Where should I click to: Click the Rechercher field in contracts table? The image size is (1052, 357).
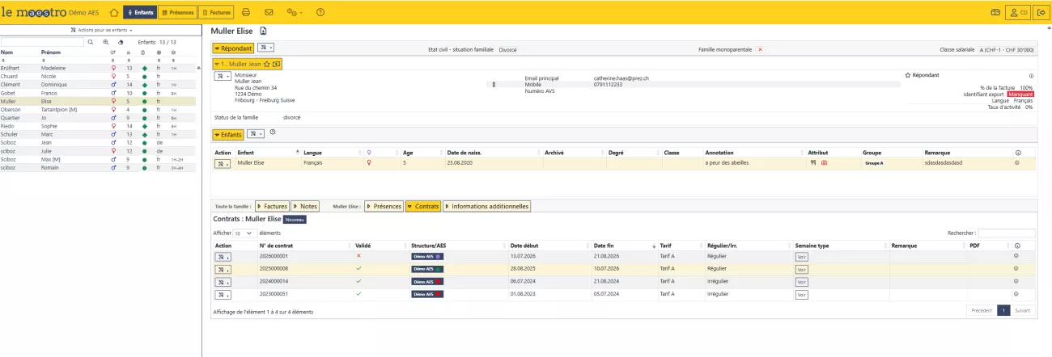[1006, 233]
